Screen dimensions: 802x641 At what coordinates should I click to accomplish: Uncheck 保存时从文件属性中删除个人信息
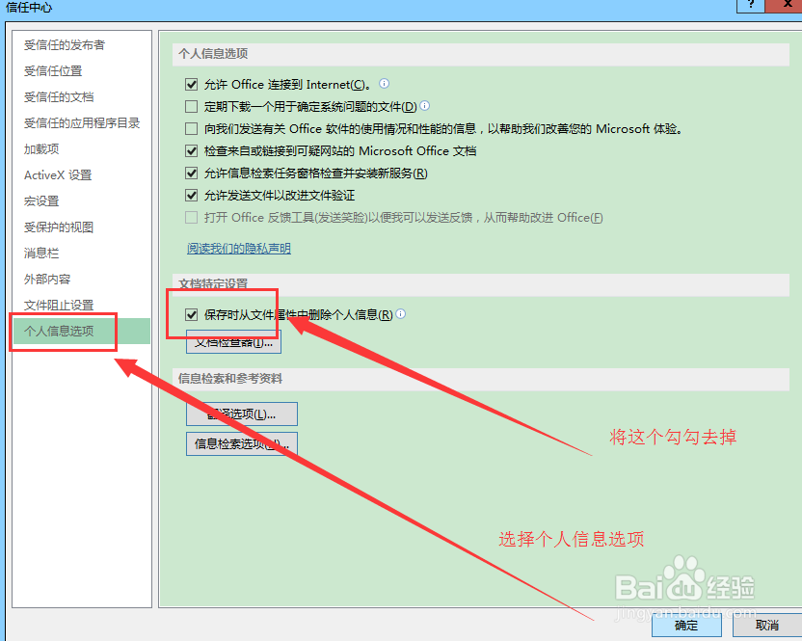pos(191,313)
